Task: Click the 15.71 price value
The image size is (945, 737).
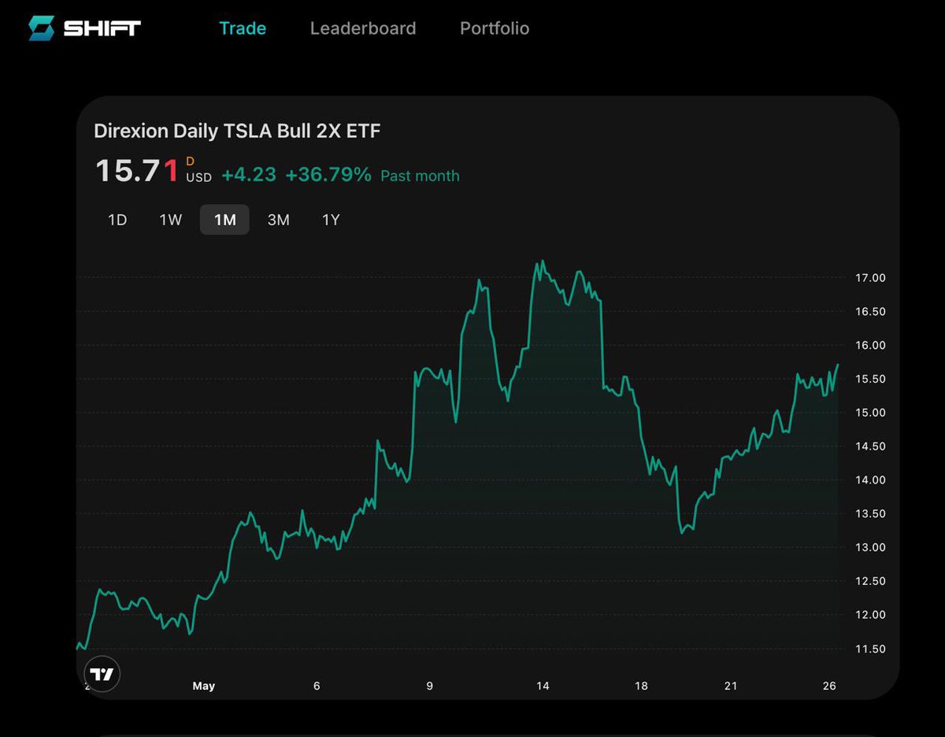Action: coord(138,171)
